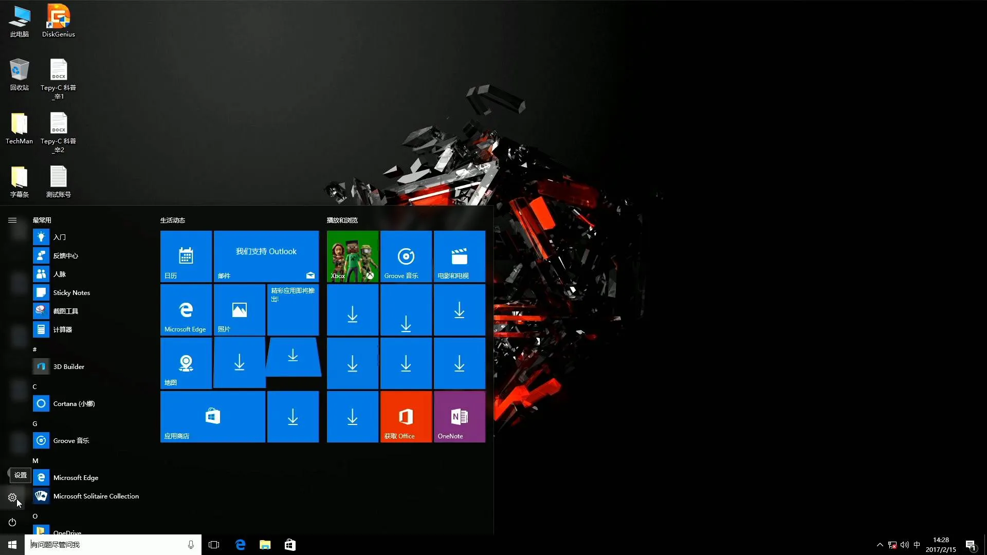
Task: Show hidden system tray icons
Action: pos(880,545)
